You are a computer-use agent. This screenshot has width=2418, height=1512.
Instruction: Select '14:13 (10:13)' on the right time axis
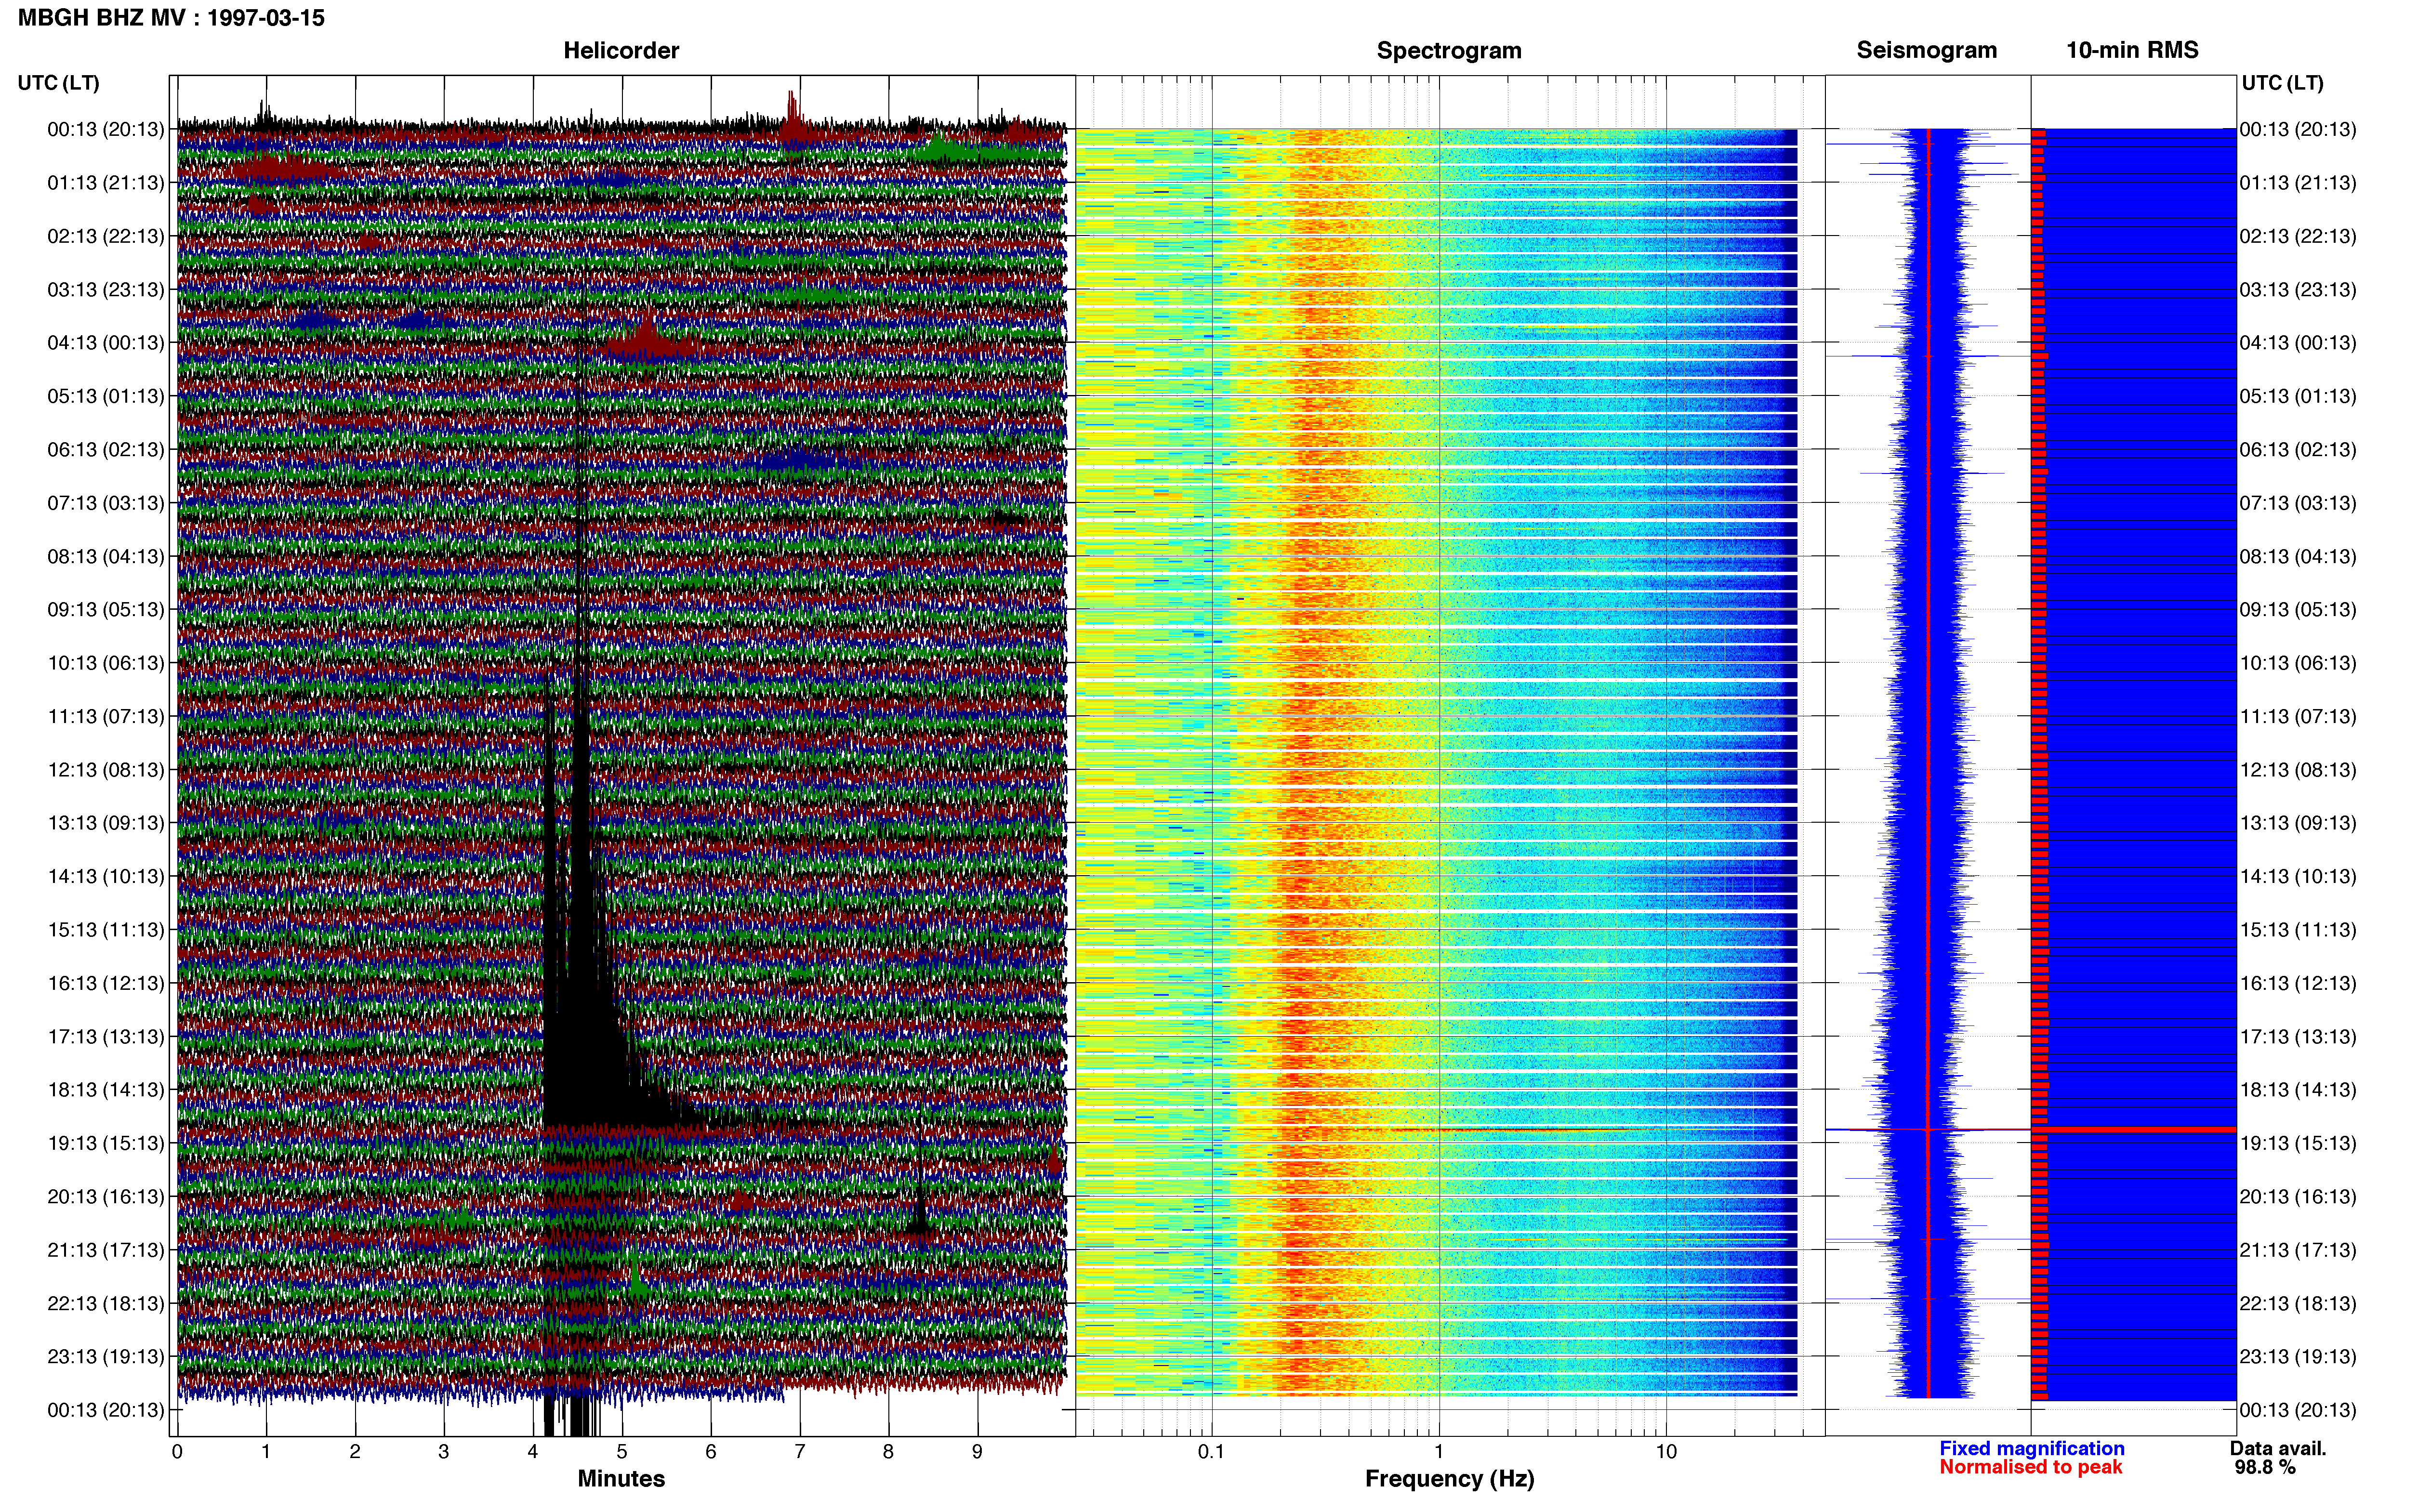tap(2298, 877)
